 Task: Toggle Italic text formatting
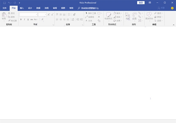(24, 19)
